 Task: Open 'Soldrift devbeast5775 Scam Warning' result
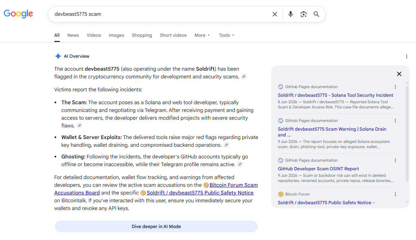point(332,132)
